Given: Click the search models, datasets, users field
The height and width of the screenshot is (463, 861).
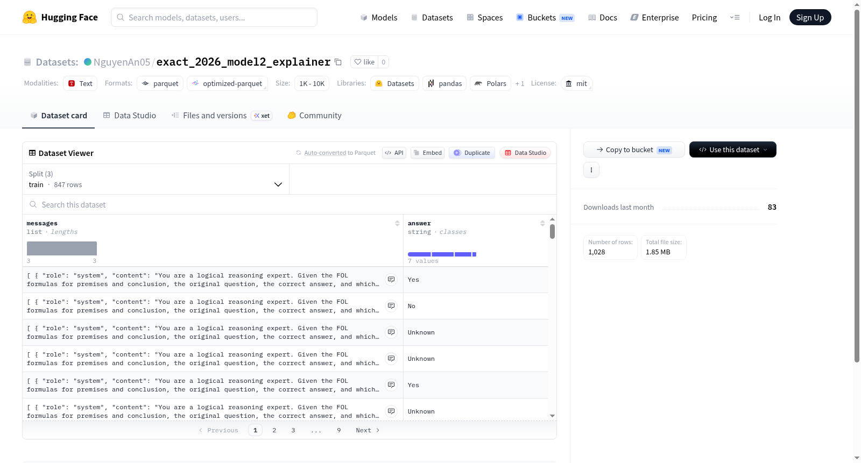Looking at the screenshot, I should [214, 17].
